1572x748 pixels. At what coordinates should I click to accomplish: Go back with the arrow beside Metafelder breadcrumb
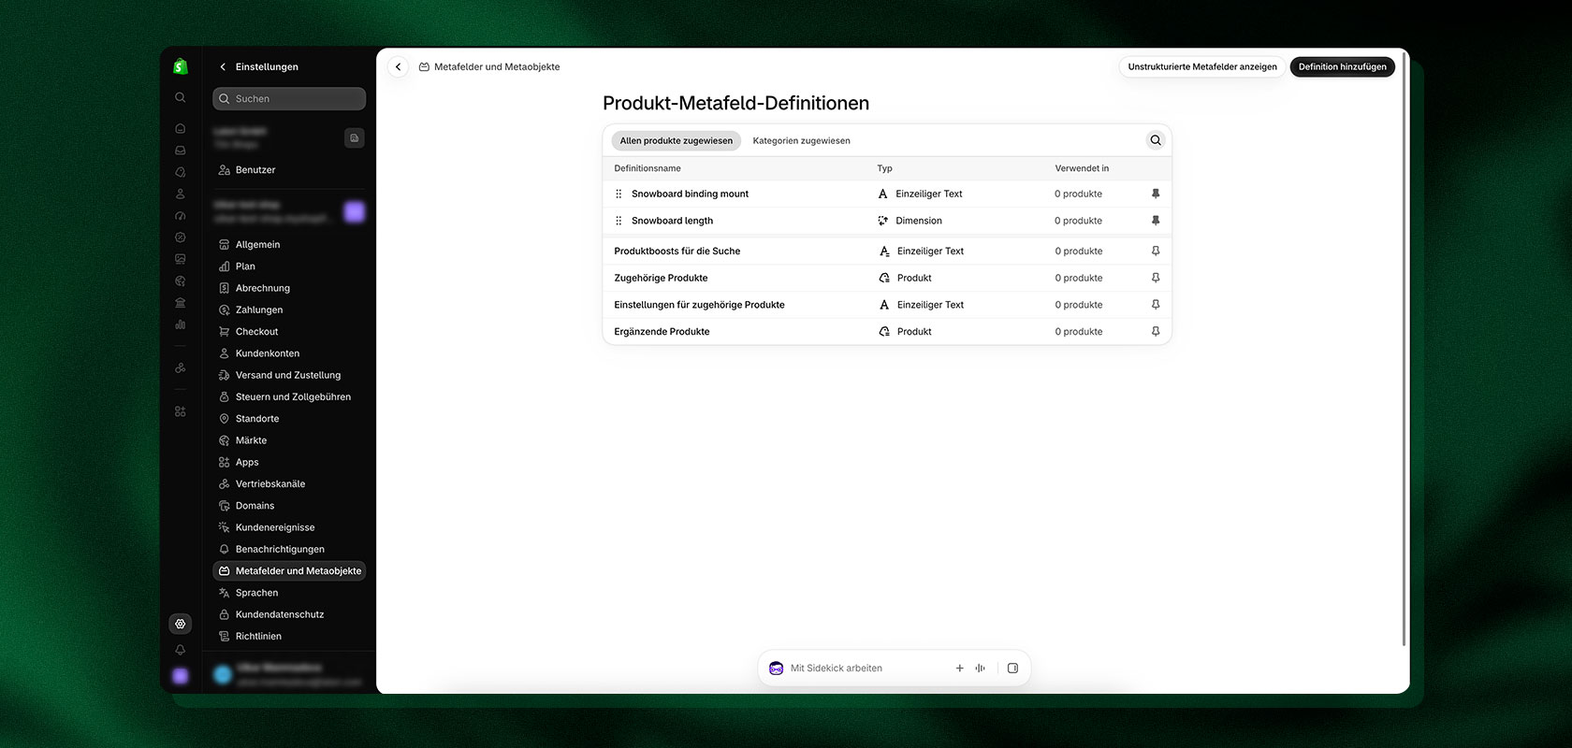[399, 66]
